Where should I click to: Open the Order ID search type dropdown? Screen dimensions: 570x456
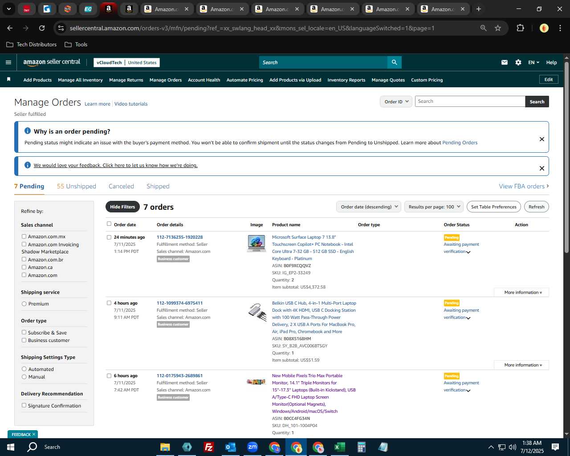tap(396, 102)
